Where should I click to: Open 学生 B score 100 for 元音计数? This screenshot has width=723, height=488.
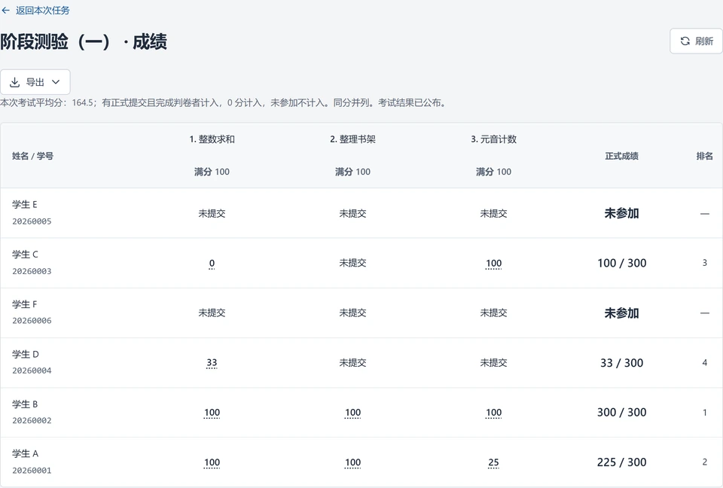tap(493, 413)
